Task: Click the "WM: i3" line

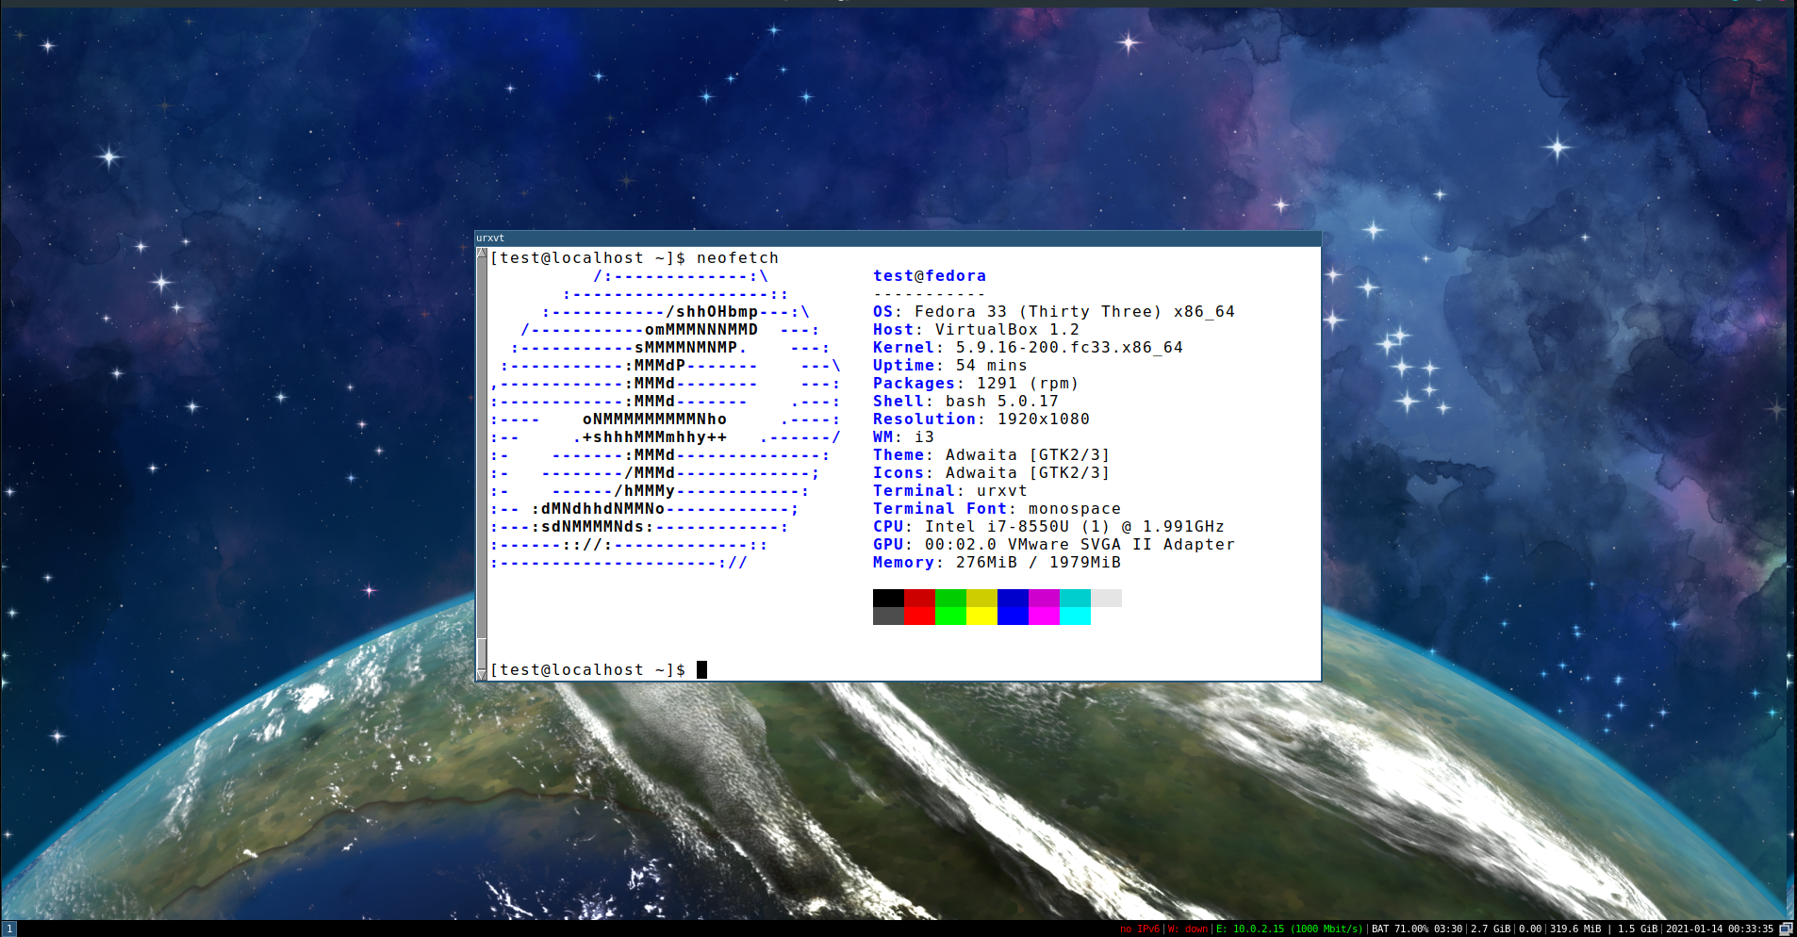Action: pyautogui.click(x=904, y=436)
